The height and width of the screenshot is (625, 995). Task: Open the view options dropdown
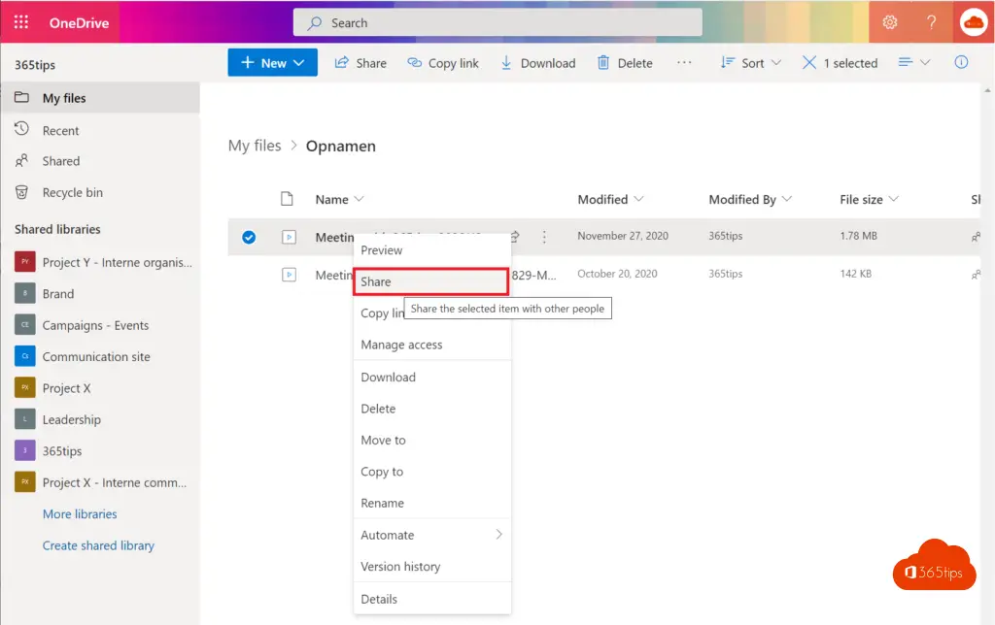pos(913,62)
